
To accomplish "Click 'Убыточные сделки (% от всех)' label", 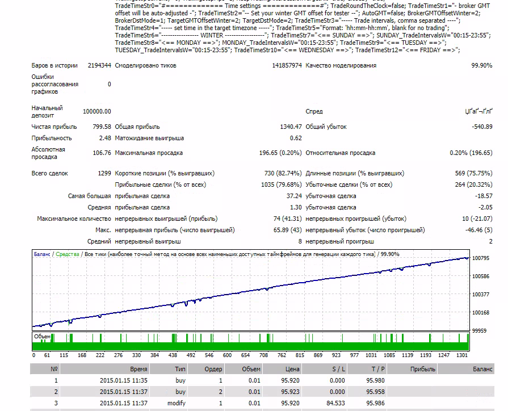I will click(349, 184).
